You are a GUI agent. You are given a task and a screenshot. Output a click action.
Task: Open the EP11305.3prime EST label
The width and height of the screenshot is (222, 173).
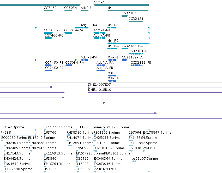coord(89,127)
